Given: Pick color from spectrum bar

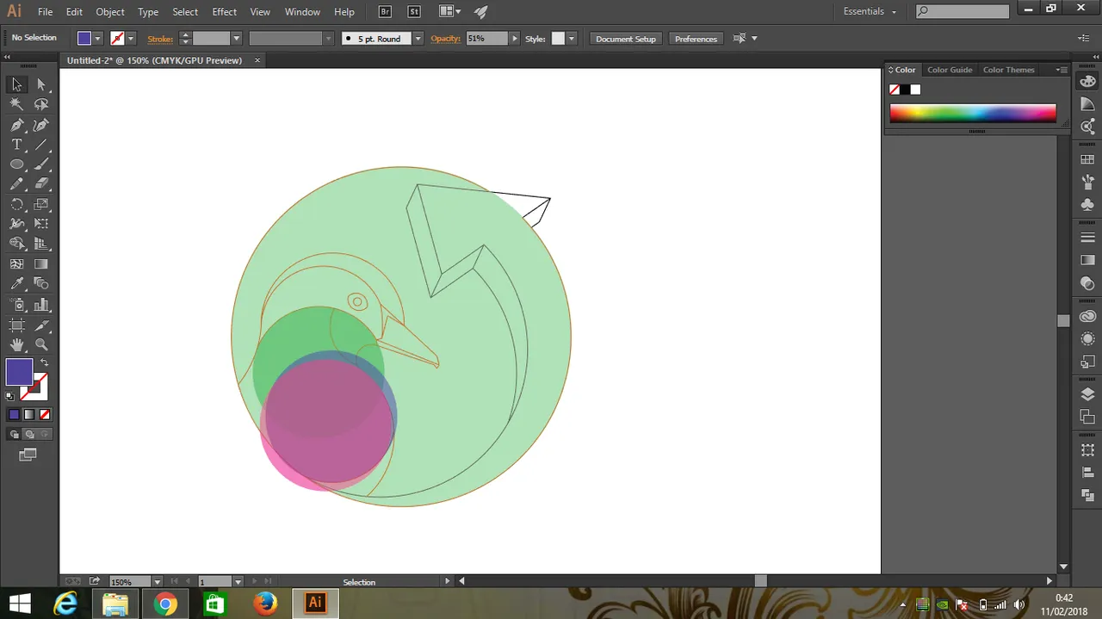Looking at the screenshot, I should click(973, 114).
